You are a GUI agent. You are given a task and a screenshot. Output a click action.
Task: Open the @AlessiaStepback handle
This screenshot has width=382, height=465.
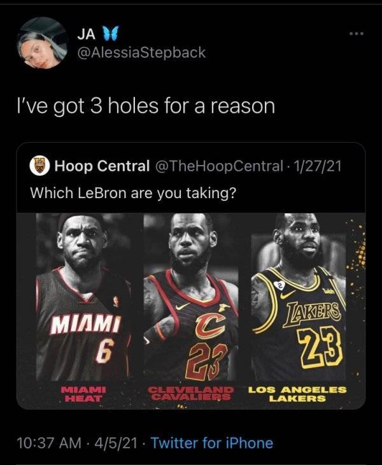click(x=141, y=52)
